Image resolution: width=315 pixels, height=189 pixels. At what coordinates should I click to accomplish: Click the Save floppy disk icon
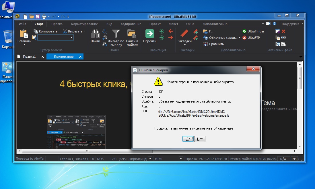pos(38,16)
